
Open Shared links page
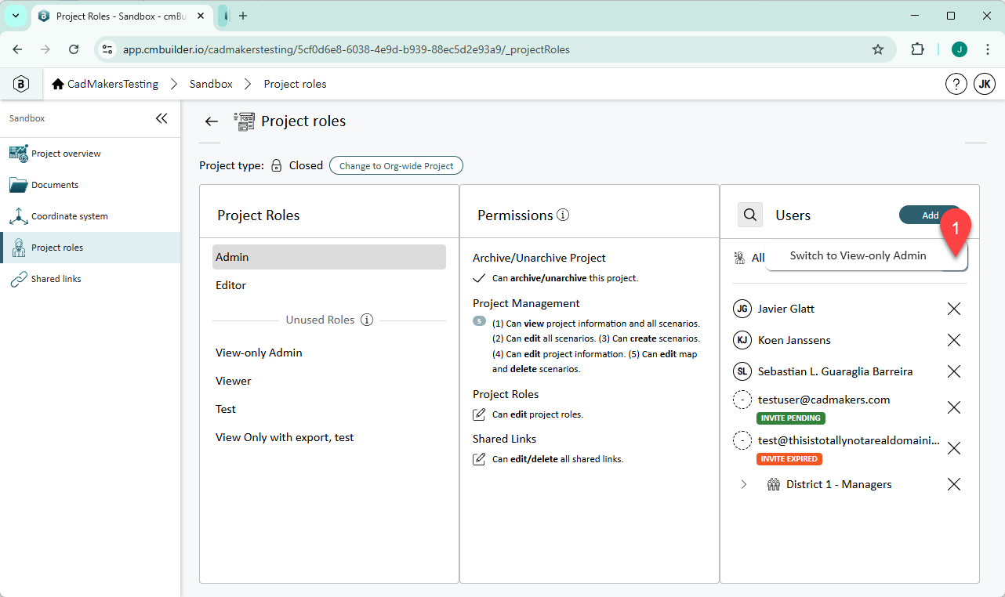90,279
